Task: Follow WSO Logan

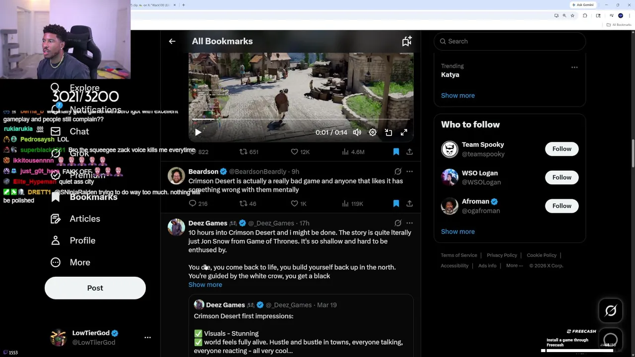Action: [562, 177]
